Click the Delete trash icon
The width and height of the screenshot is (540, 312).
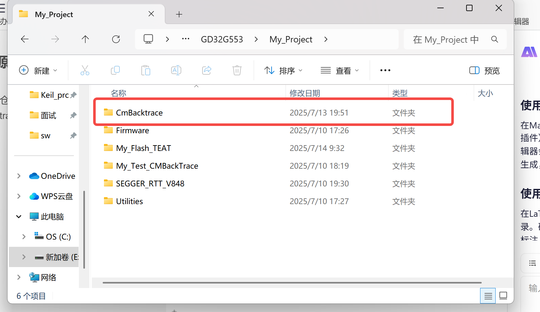(x=237, y=70)
